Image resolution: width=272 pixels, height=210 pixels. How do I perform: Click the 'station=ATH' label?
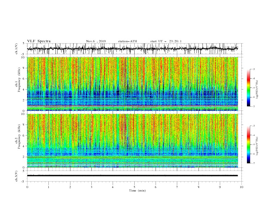127,41
